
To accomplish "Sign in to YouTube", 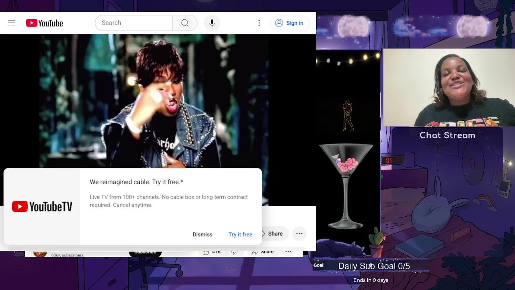I will [290, 23].
